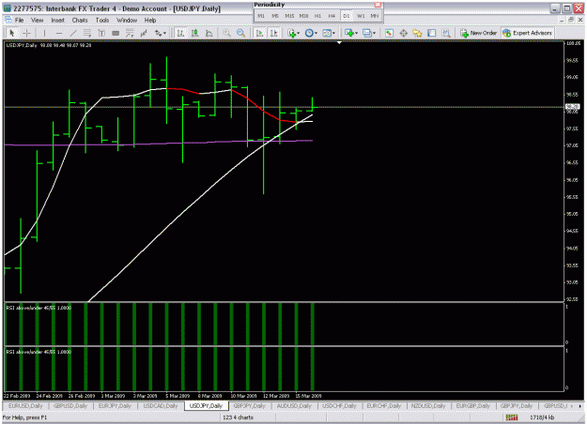Switch to the GBPUSD,Daily chart tab
Viewport: 587px width, 424px height.
70,406
